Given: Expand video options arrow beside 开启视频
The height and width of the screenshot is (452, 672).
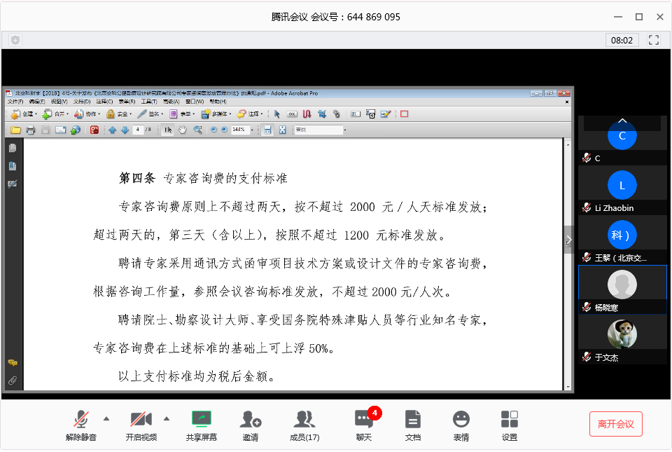Looking at the screenshot, I should click(167, 418).
